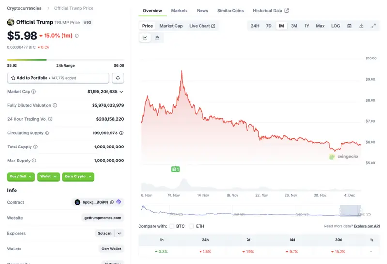Tick the ETH compare checkbox
Viewport: 387px width, 264px height.
tap(191, 226)
